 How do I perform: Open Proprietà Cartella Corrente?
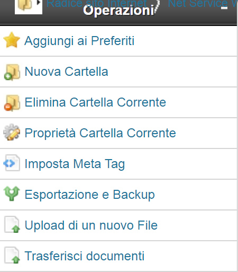pyautogui.click(x=100, y=133)
